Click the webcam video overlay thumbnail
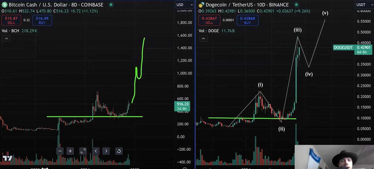Image resolution: width=374 pixels, height=169 pixels. pyautogui.click(x=334, y=157)
